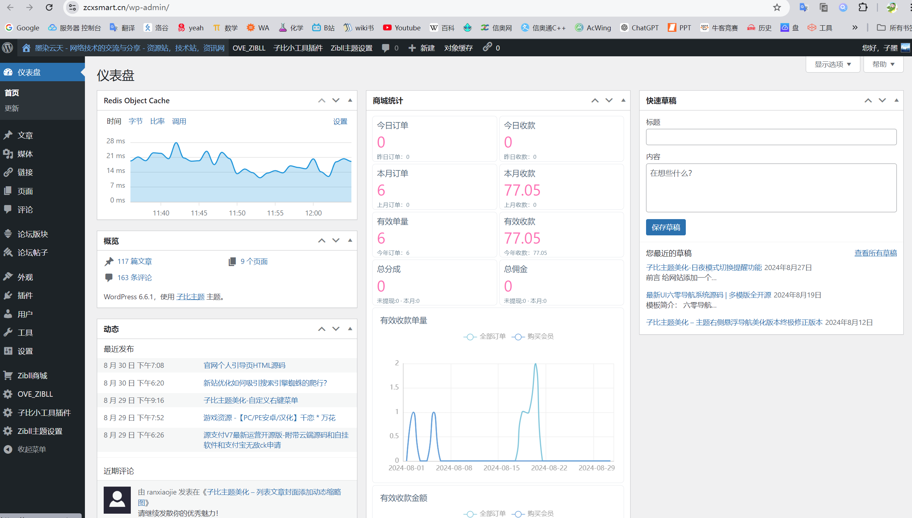Open 117 篇文章 link
Screen dimensions: 912x518
click(x=134, y=261)
